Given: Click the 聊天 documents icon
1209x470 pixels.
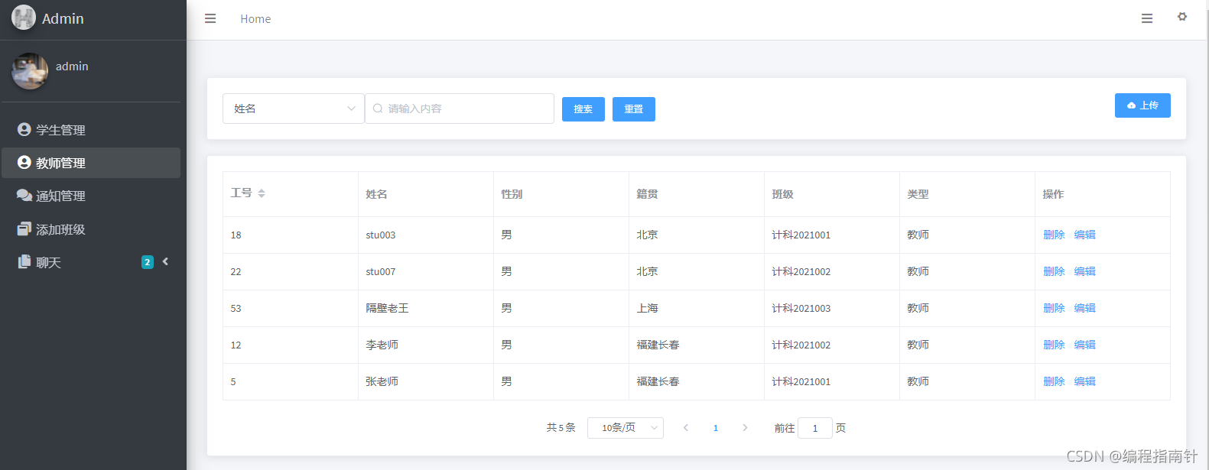Looking at the screenshot, I should 24,261.
